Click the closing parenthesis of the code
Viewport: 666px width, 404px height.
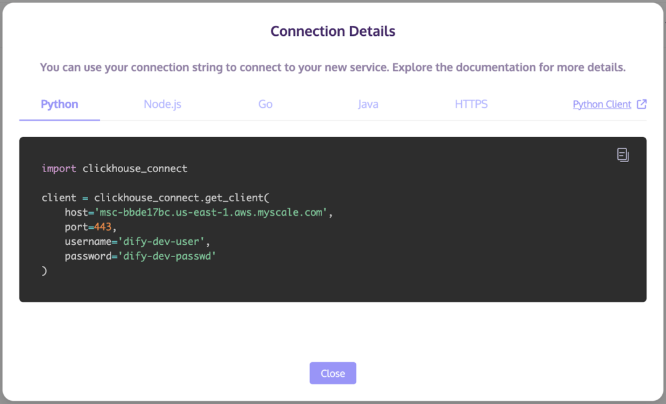[44, 271]
